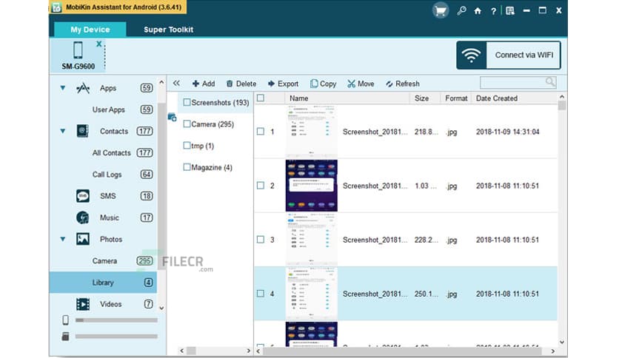Click album panel scroll right arrow
This screenshot has width=619, height=358.
click(x=248, y=351)
